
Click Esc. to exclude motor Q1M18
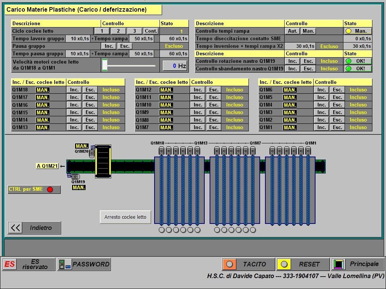click(90, 90)
